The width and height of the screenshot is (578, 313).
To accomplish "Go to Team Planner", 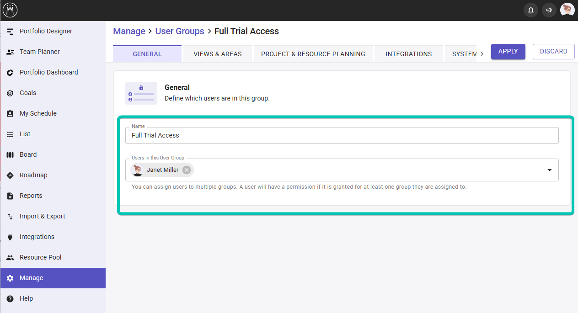I will click(x=39, y=52).
